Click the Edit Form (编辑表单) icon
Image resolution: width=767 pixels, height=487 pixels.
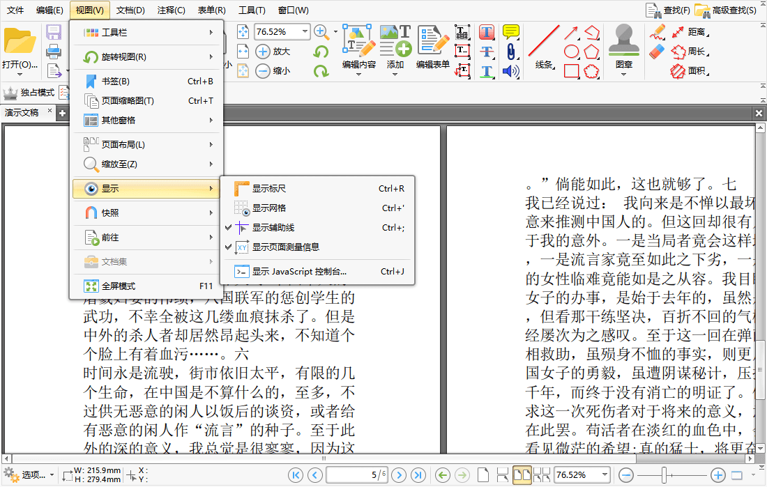pyautogui.click(x=432, y=41)
